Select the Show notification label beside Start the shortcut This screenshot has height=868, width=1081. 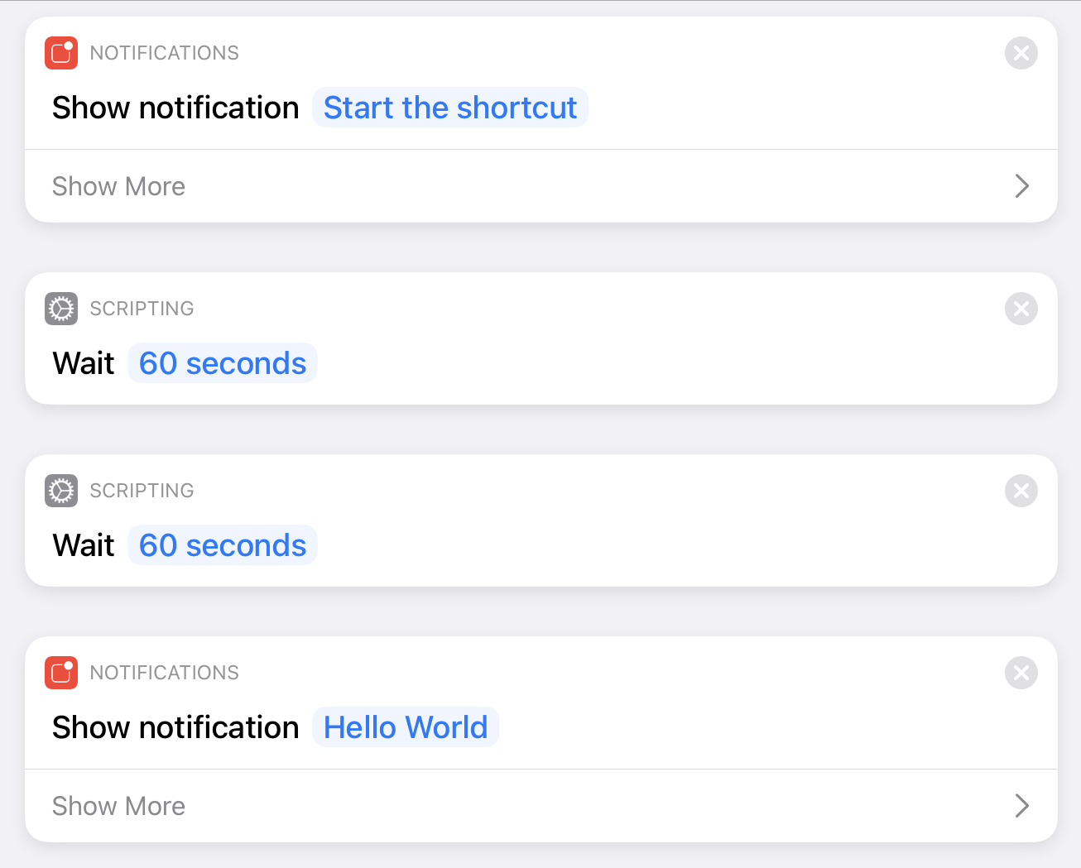coord(175,108)
